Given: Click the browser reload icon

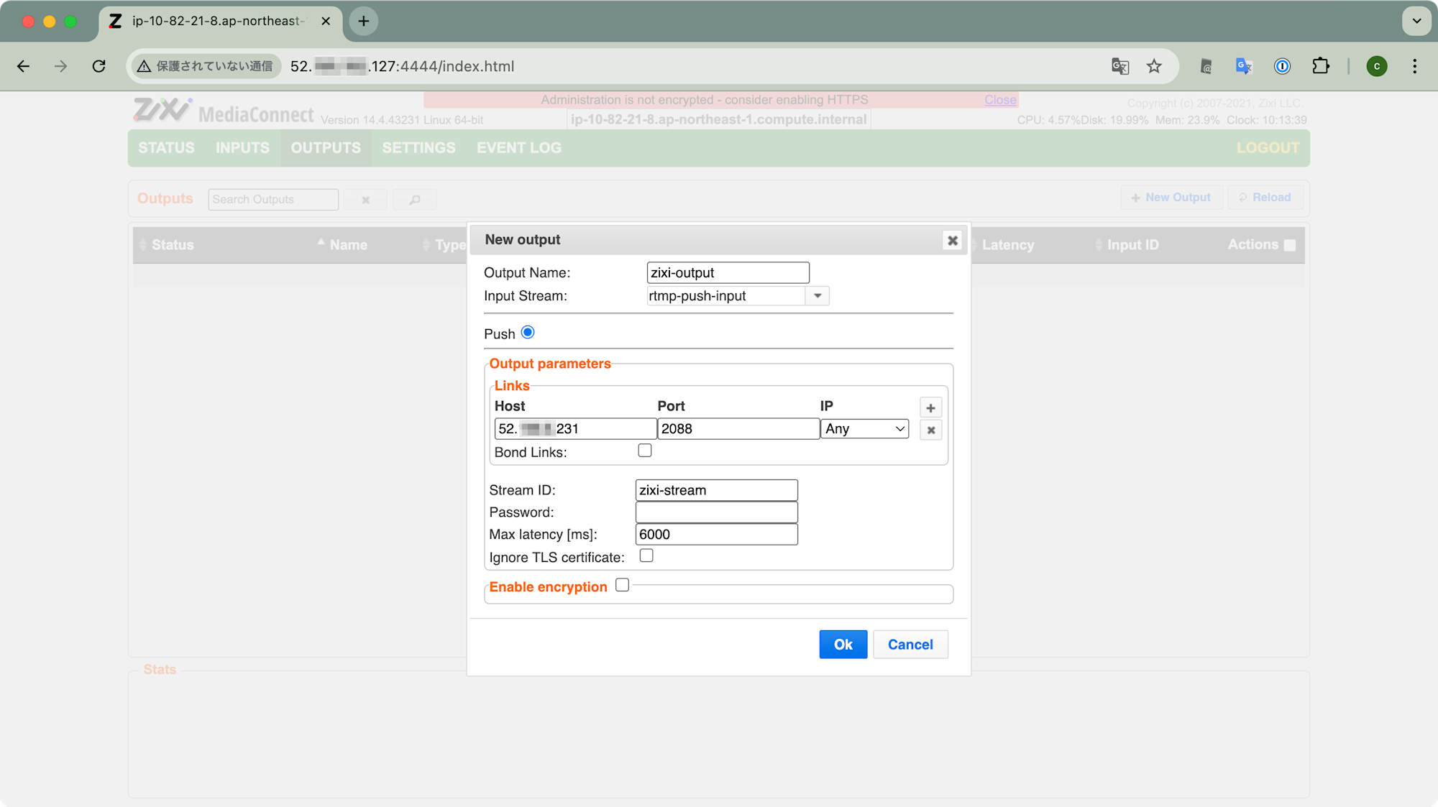Looking at the screenshot, I should coord(99,66).
